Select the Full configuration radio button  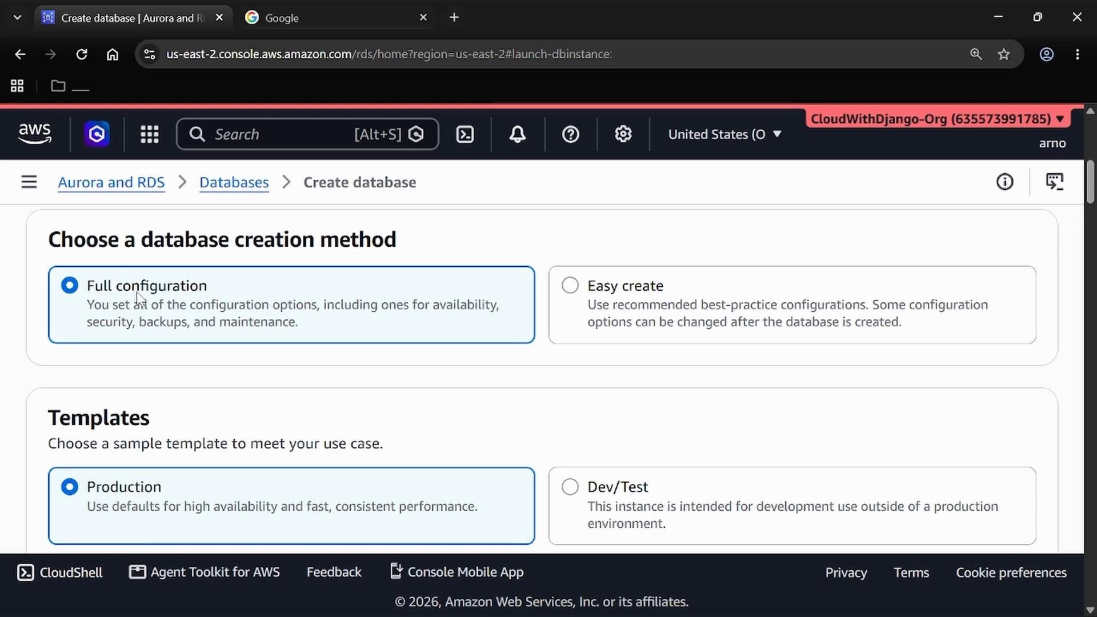pos(70,285)
